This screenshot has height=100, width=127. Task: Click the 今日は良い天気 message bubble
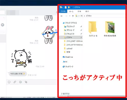pyautogui.click(x=18, y=74)
